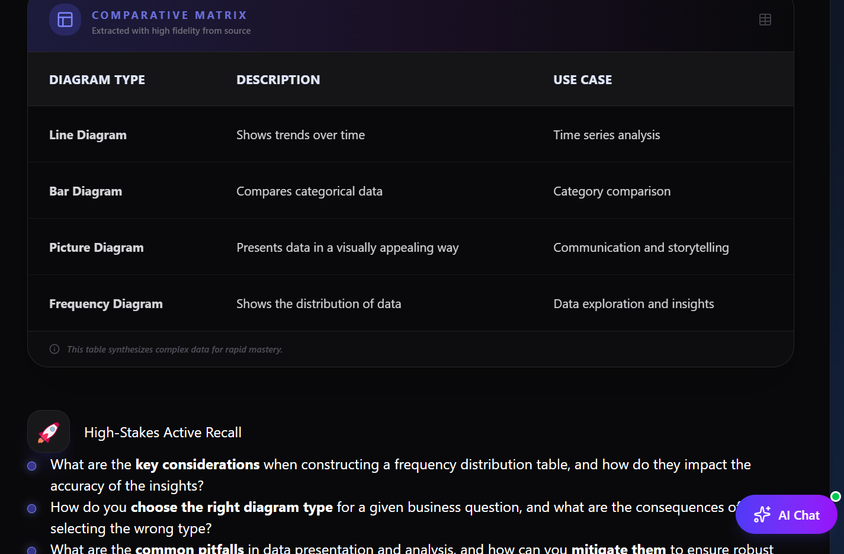Click the rocket icon next to High-Stakes Active Recall
Screen dimensions: 844x554
point(48,431)
